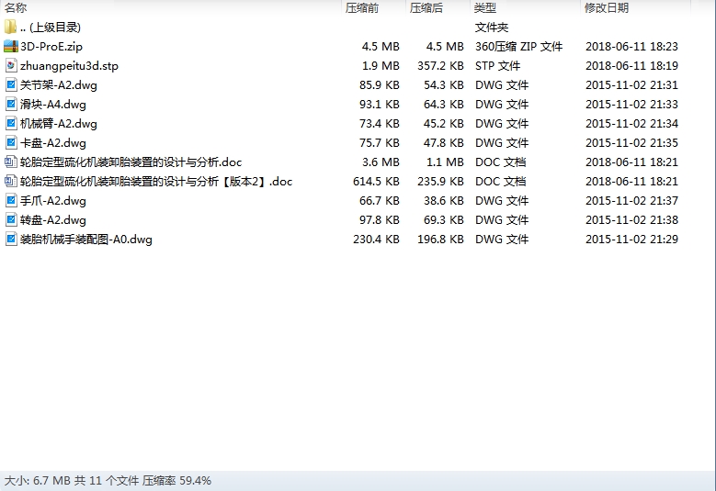Click the 85.9 KB original size cell
This screenshot has height=491, width=716.
click(379, 85)
